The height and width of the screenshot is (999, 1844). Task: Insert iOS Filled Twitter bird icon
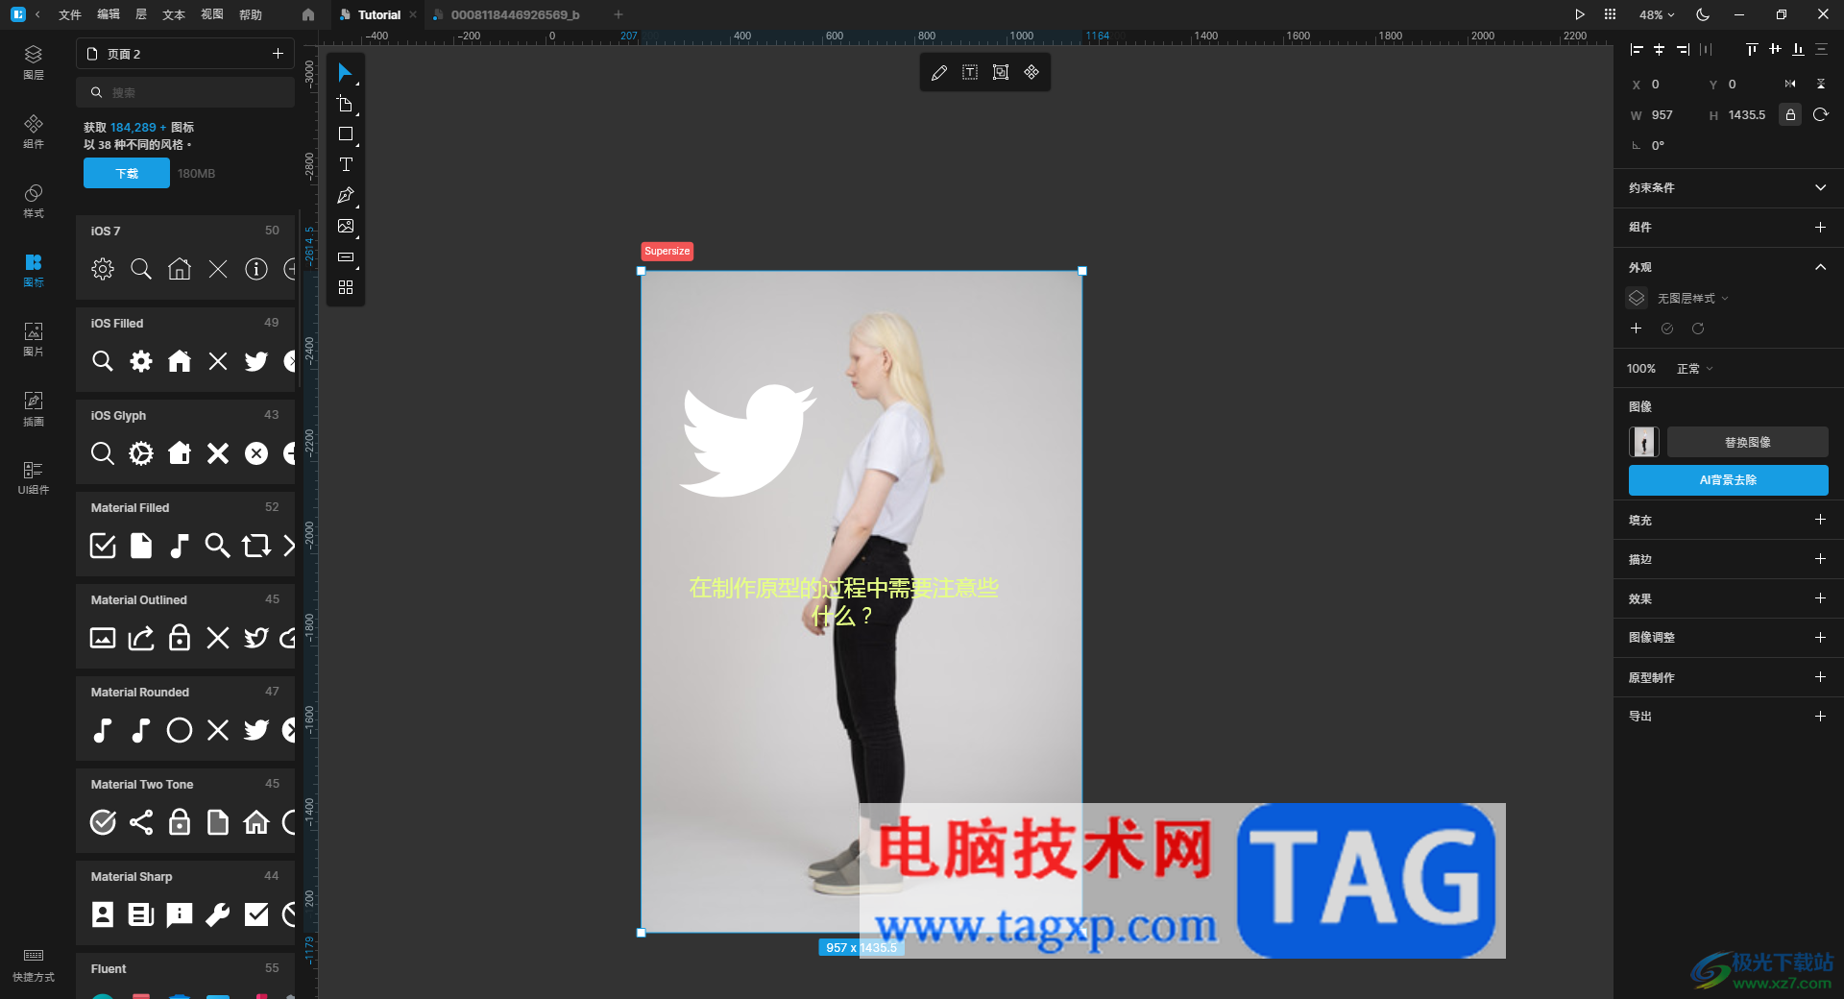point(256,361)
